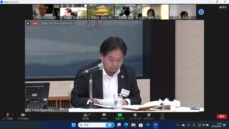
Task: Open the chat panel
Action: (x=104, y=116)
